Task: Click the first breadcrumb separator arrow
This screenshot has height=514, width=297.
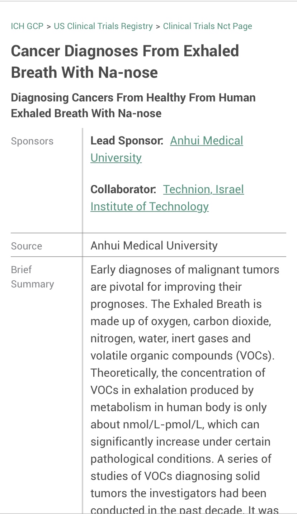Action: tap(49, 27)
